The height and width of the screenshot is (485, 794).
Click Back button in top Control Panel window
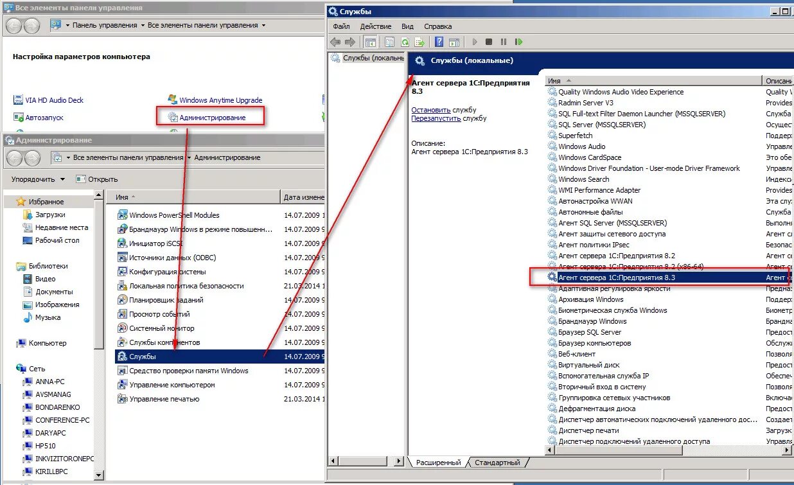(14, 26)
